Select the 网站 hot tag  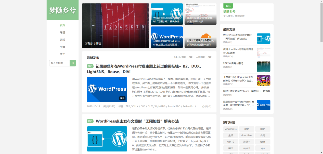pos(263,129)
